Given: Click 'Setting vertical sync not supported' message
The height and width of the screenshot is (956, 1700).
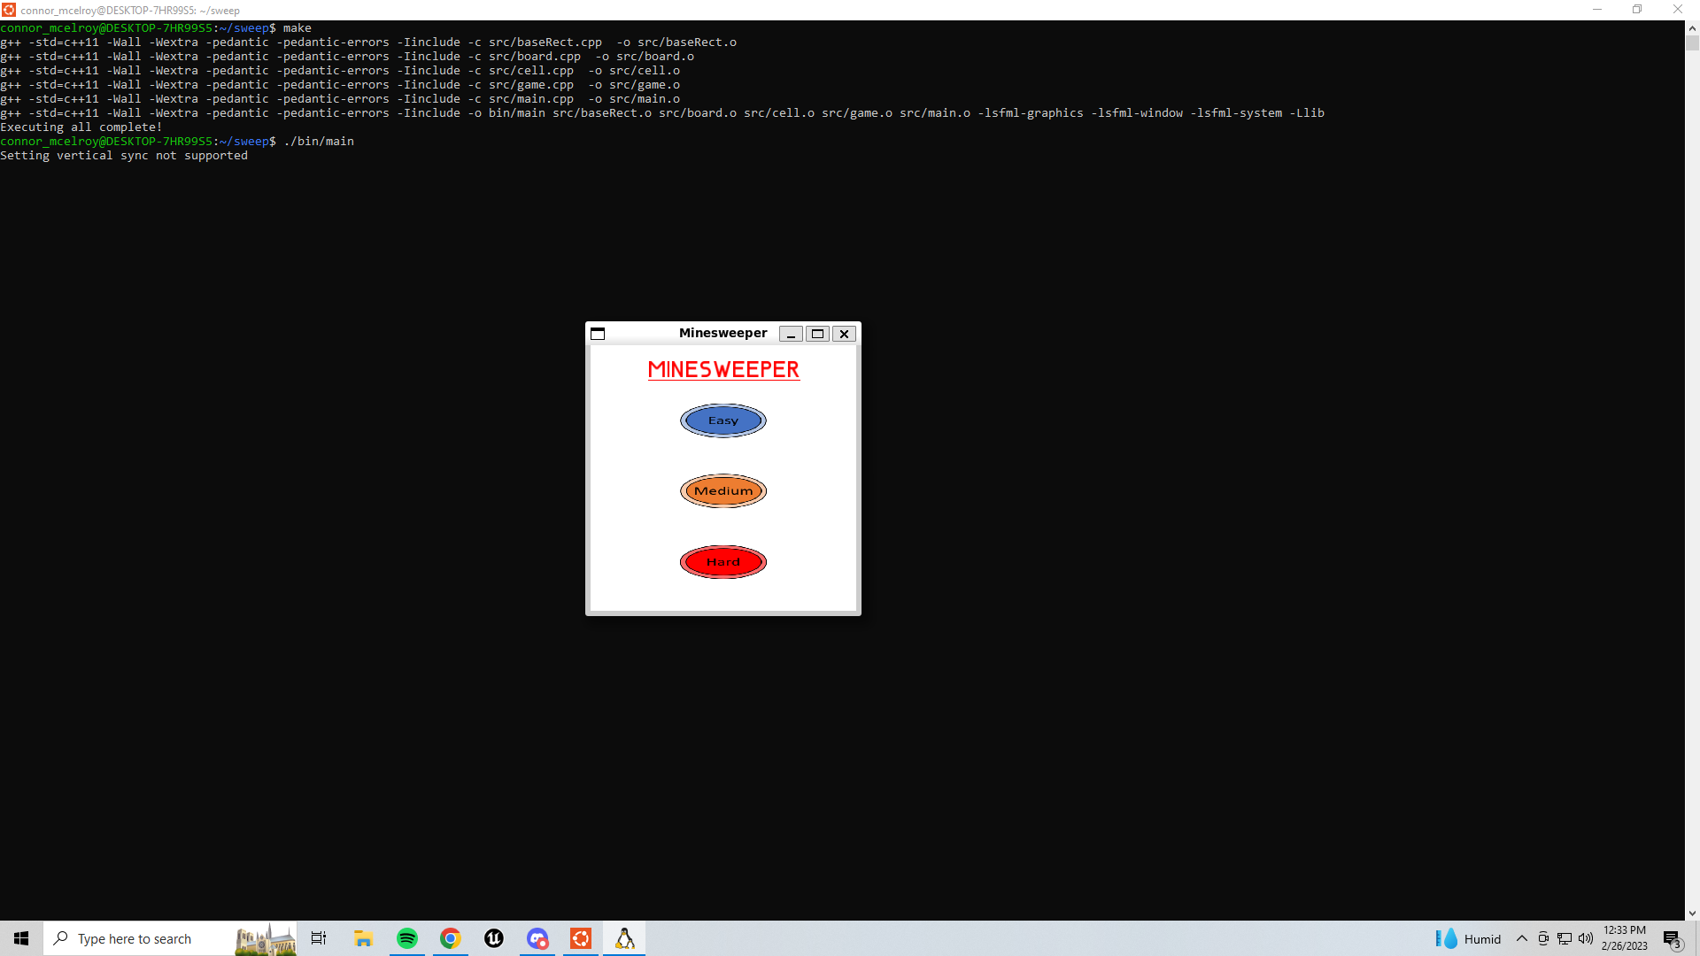Looking at the screenshot, I should coord(124,155).
